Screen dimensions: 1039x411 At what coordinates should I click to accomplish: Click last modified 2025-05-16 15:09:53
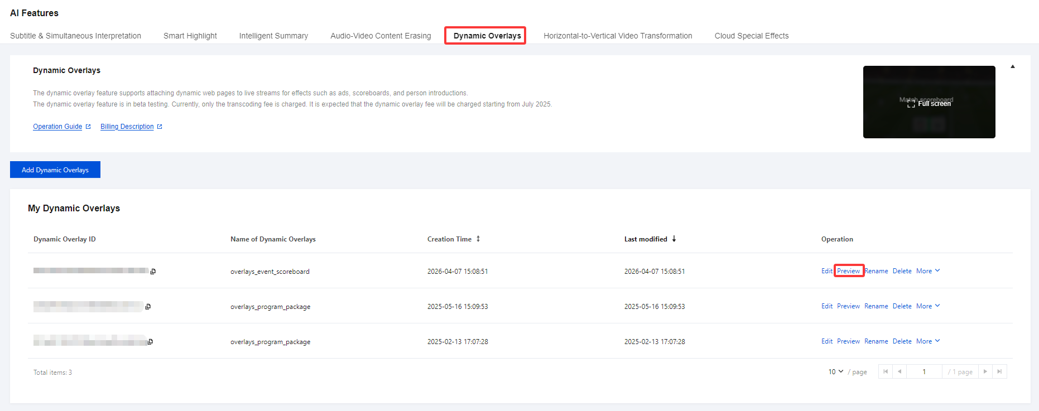tap(655, 307)
